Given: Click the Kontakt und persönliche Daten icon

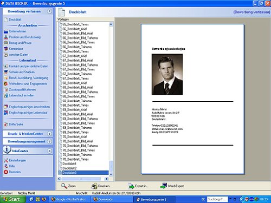Looking at the screenshot, I should click(6, 66).
